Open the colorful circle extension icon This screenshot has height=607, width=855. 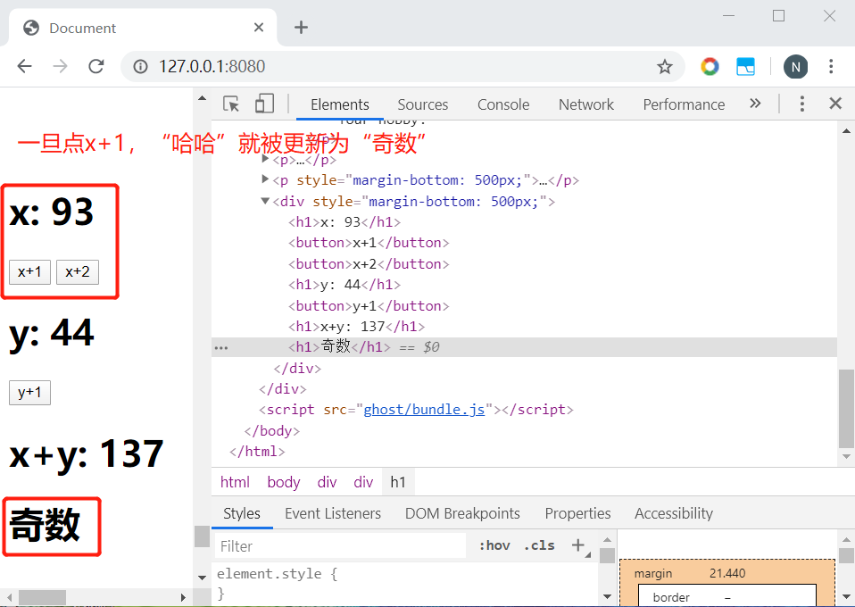(x=710, y=67)
